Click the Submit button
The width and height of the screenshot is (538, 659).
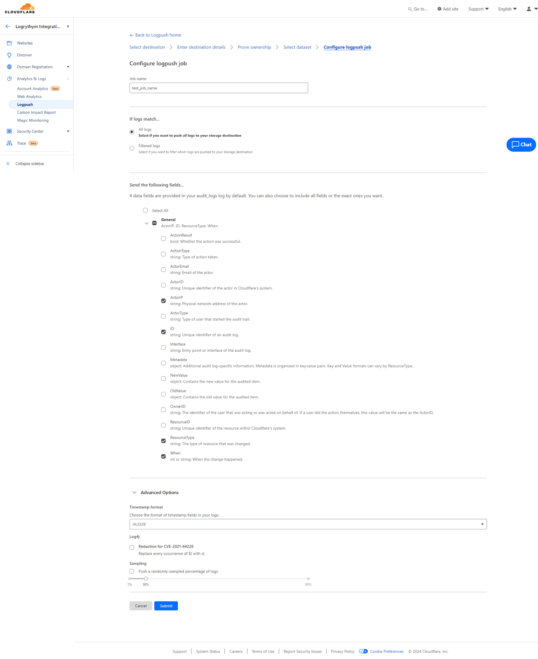(166, 606)
